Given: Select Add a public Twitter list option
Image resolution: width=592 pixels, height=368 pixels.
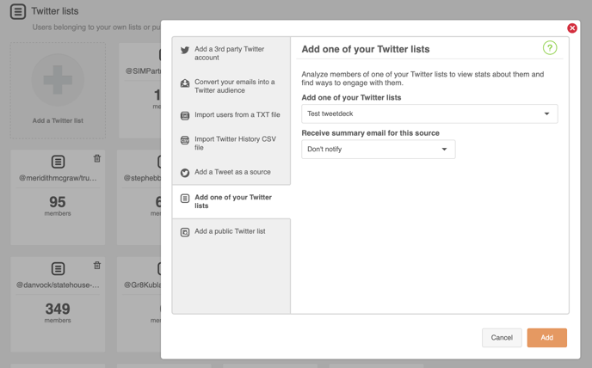Looking at the screenshot, I should (231, 231).
